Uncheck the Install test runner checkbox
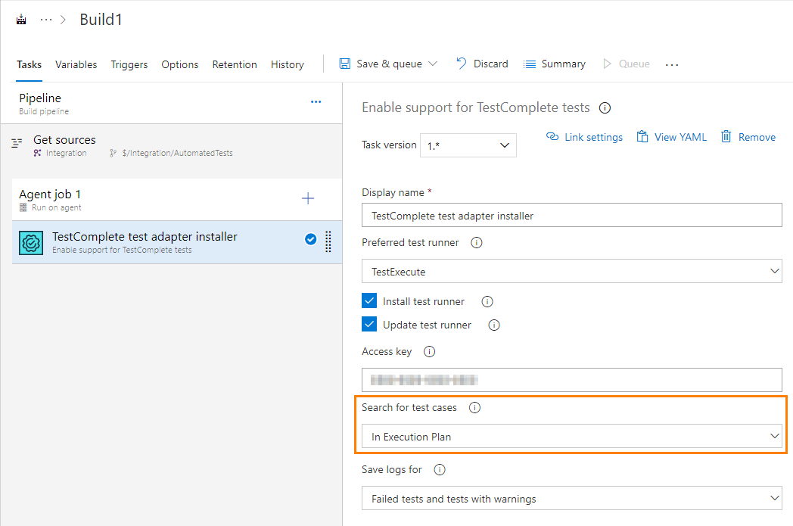Image resolution: width=793 pixels, height=526 pixels. point(369,300)
